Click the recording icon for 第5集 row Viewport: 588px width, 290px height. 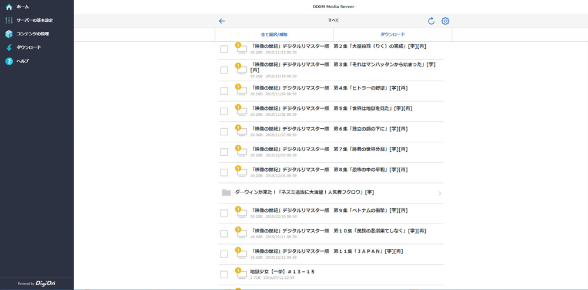tap(240, 110)
